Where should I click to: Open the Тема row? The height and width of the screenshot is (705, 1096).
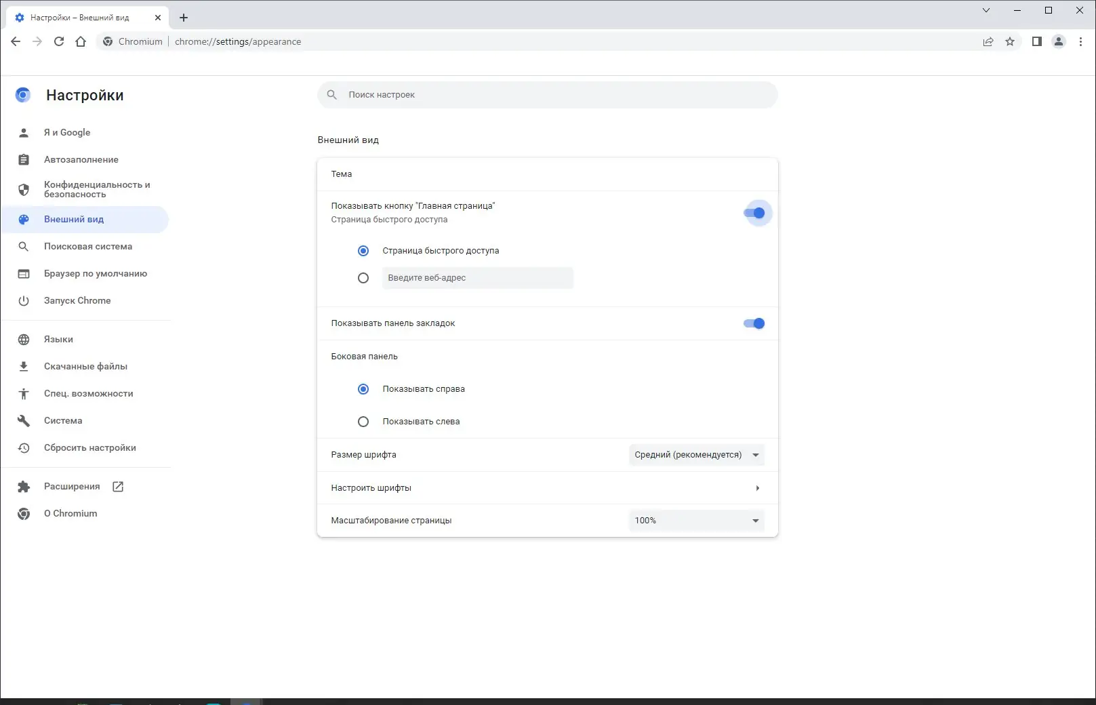[548, 174]
